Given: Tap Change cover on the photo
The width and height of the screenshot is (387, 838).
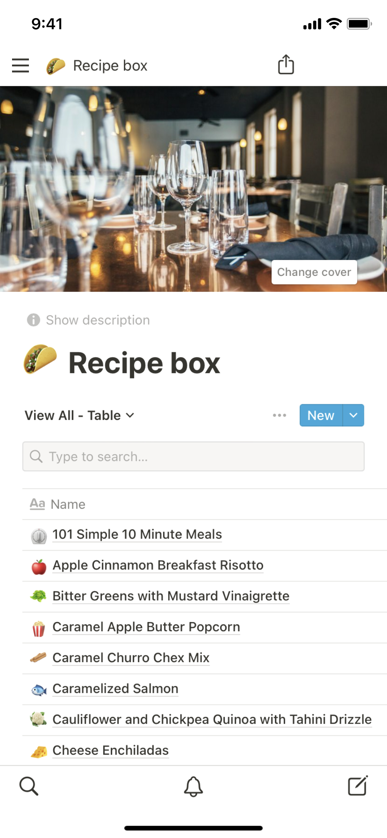Looking at the screenshot, I should [314, 272].
